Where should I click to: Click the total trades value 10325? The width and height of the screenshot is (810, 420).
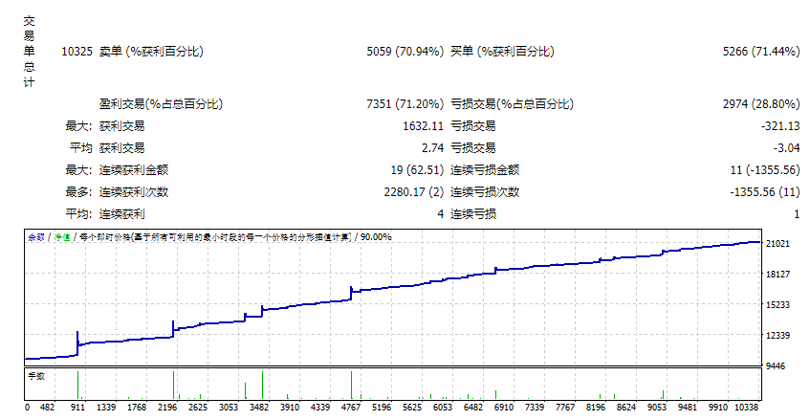77,52
